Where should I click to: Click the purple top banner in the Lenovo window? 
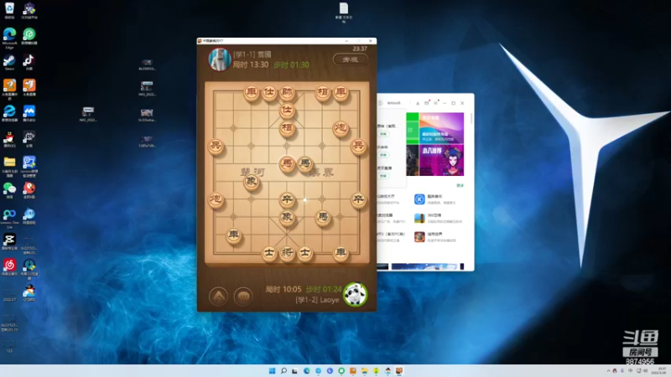(x=441, y=128)
